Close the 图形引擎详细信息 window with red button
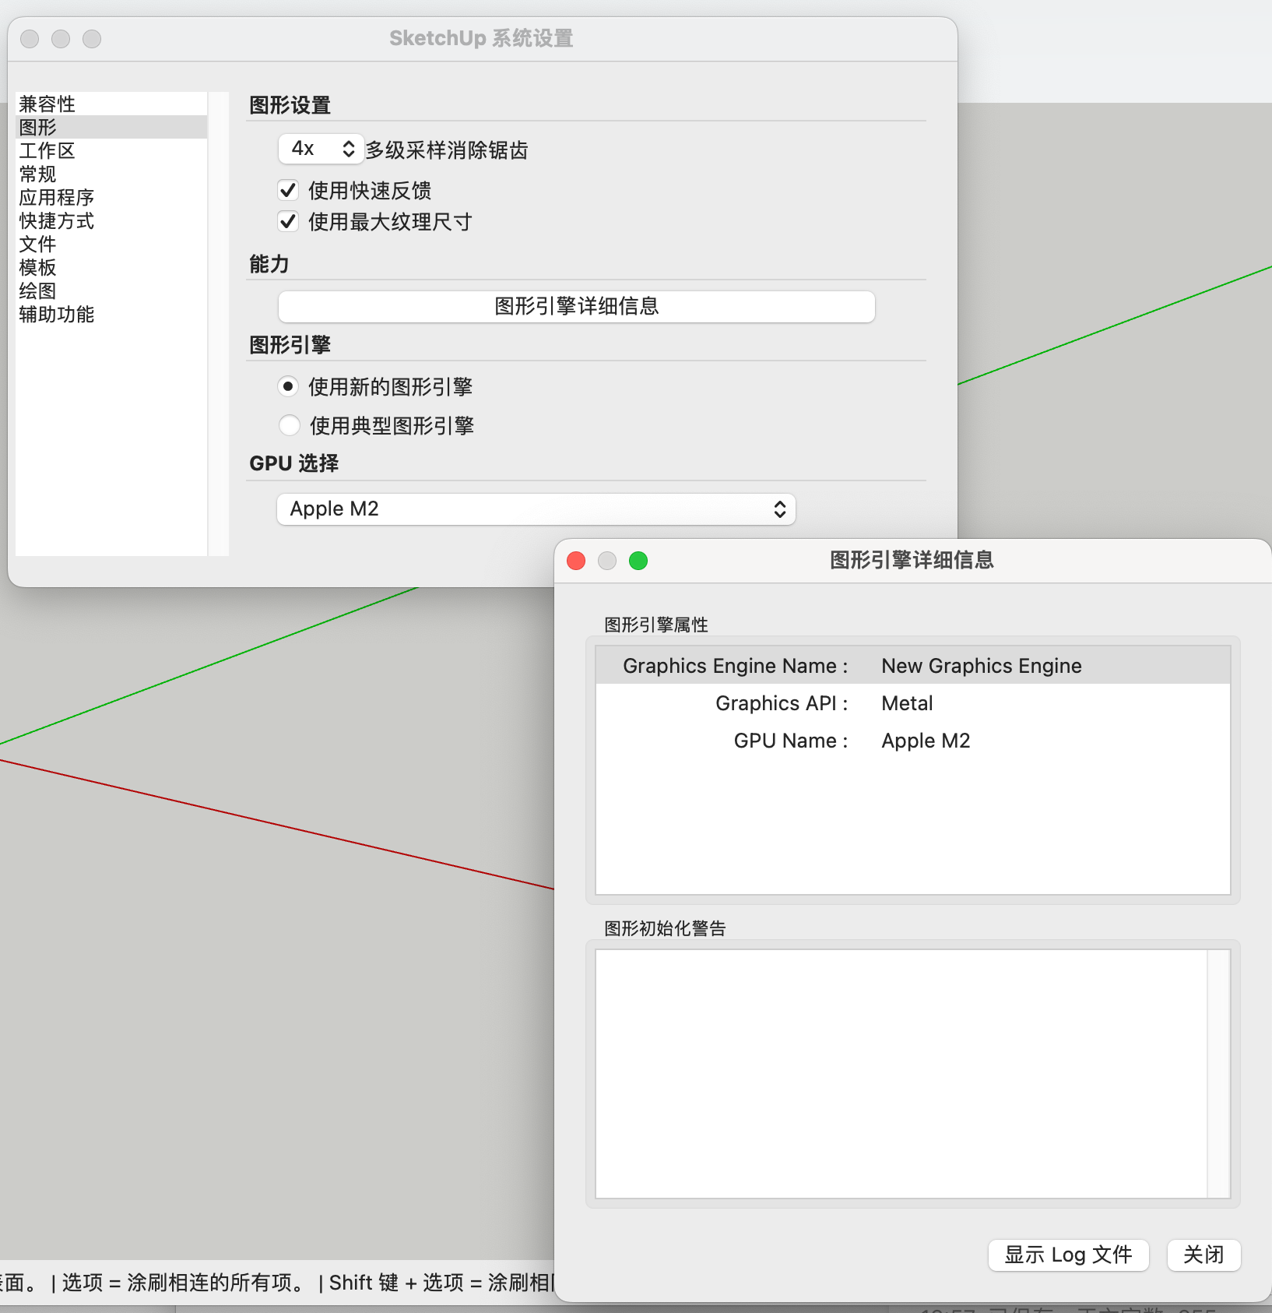This screenshot has width=1272, height=1313. pyautogui.click(x=576, y=561)
